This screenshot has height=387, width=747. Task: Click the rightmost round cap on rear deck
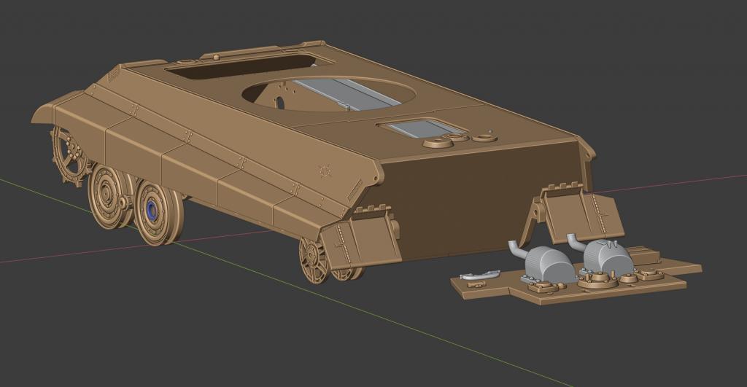(483, 136)
